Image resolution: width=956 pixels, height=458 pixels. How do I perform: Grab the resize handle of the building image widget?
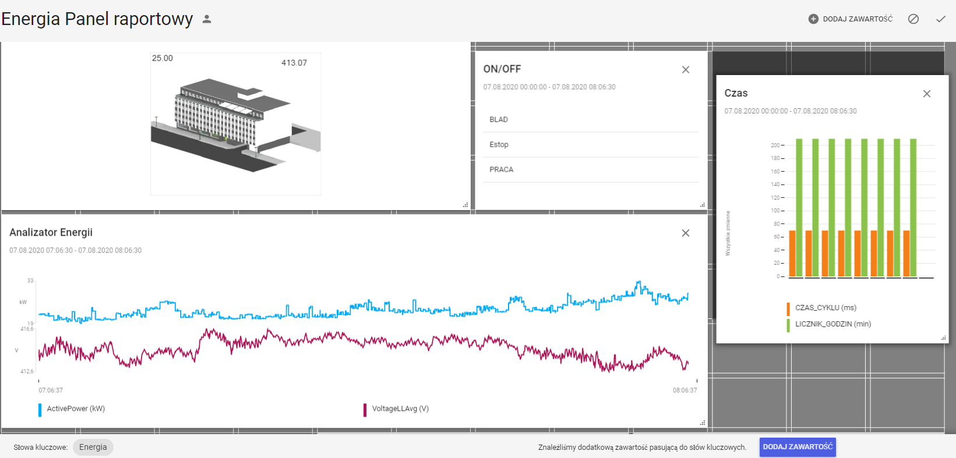click(x=465, y=205)
